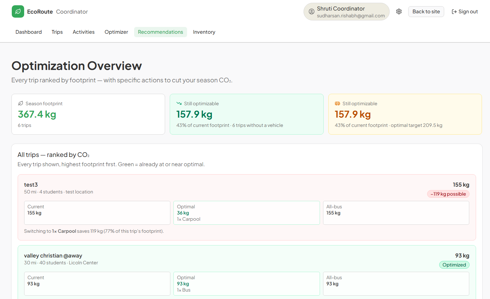Click the orange 157.9 kg value

[x=353, y=114]
